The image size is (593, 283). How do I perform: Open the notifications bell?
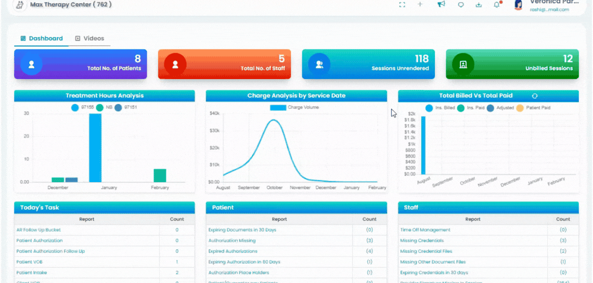[x=497, y=5]
